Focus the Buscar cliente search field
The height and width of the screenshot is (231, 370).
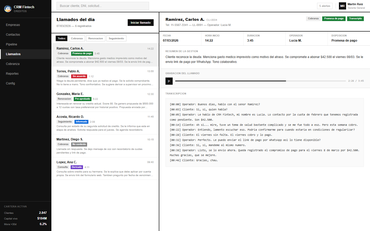pyautogui.click(x=103, y=6)
